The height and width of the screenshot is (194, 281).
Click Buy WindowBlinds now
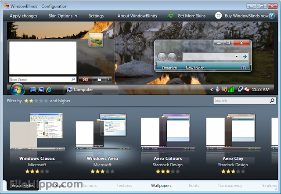[x=246, y=16]
